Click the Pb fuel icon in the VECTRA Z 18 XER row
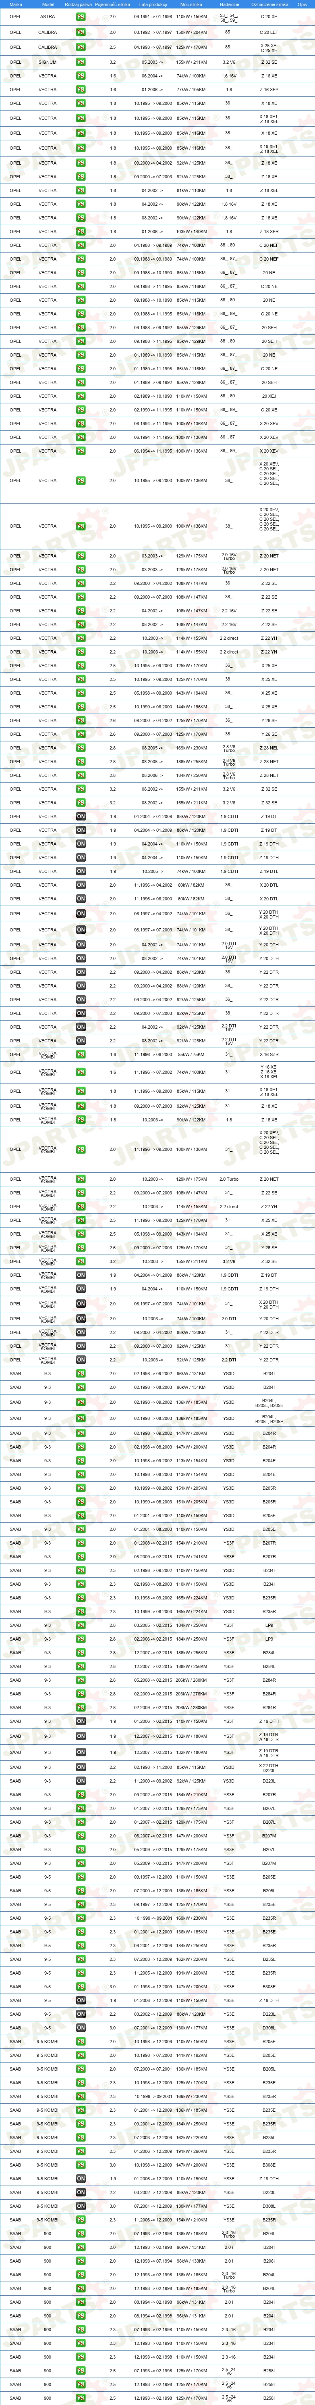 (x=81, y=232)
